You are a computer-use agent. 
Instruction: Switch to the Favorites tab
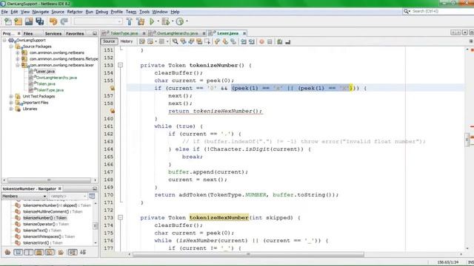coord(75,33)
